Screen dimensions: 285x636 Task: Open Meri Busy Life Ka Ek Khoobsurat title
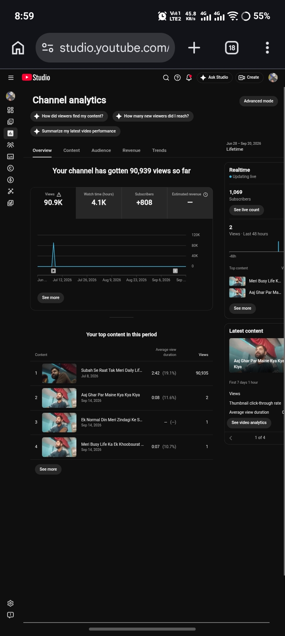pyautogui.click(x=112, y=444)
